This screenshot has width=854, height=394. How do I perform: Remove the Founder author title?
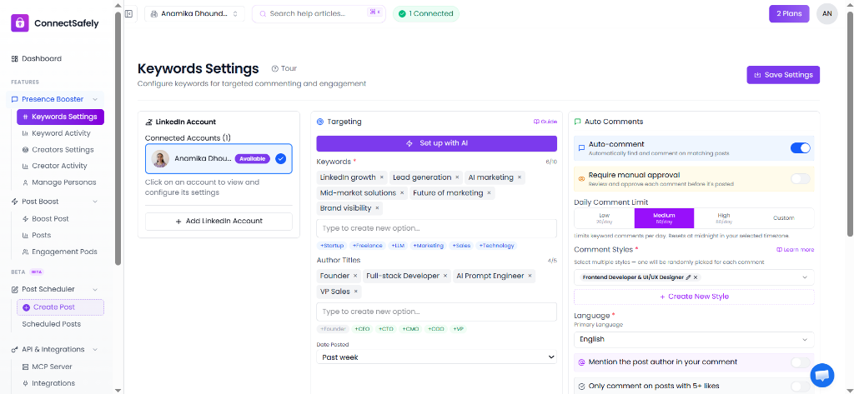click(x=355, y=276)
